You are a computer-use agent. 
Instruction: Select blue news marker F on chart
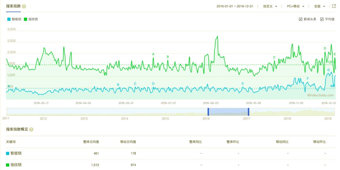[308, 79]
